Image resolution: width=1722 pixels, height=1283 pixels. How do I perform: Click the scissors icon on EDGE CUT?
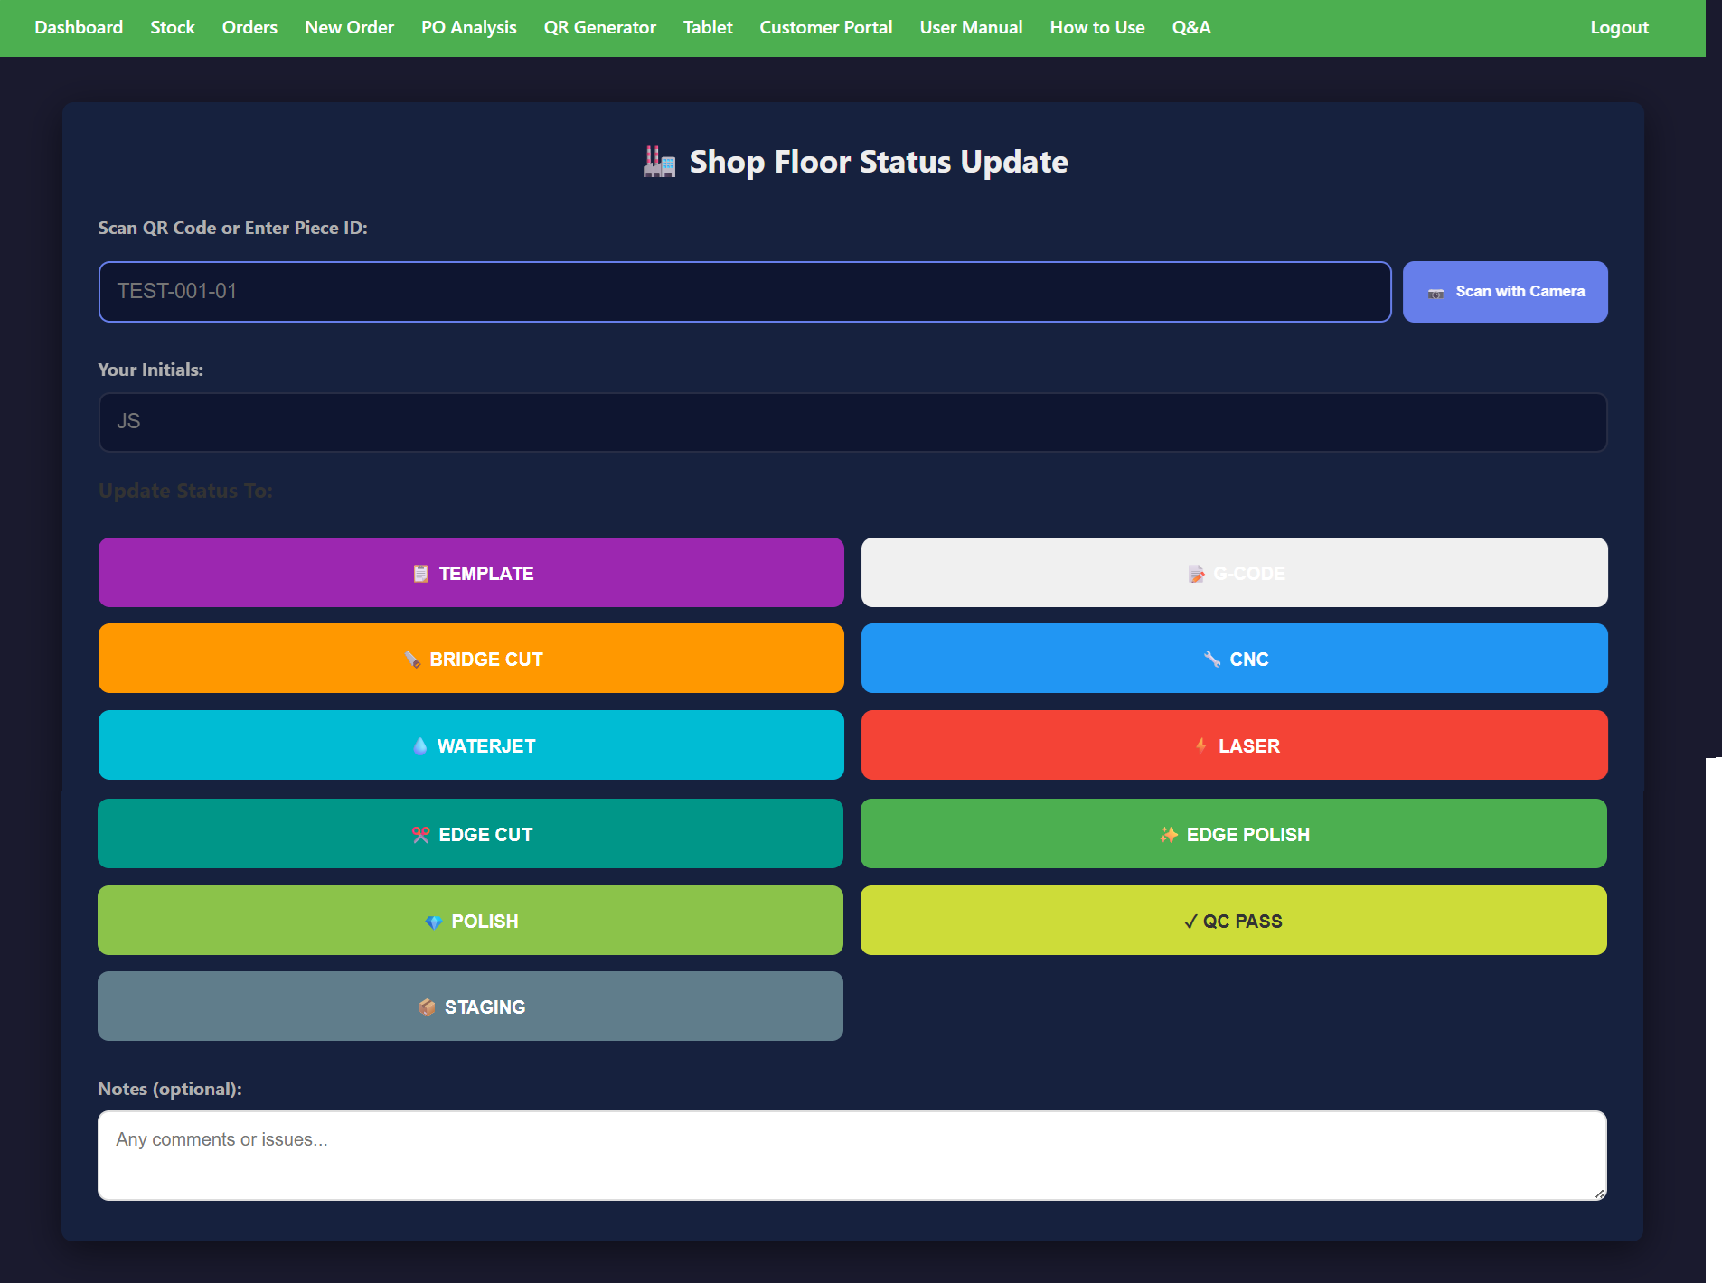pyautogui.click(x=420, y=835)
